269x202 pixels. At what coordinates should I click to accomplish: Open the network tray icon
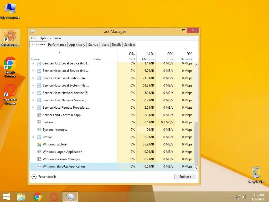pyautogui.click(x=238, y=197)
